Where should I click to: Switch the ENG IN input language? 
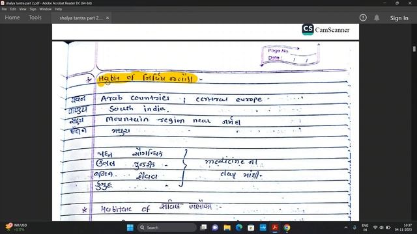365,227
